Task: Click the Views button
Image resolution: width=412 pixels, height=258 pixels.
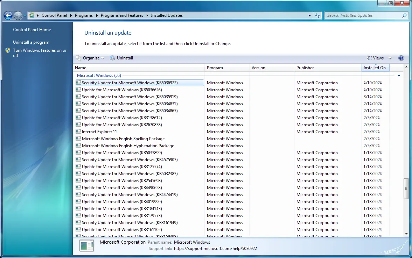Action: [x=376, y=58]
